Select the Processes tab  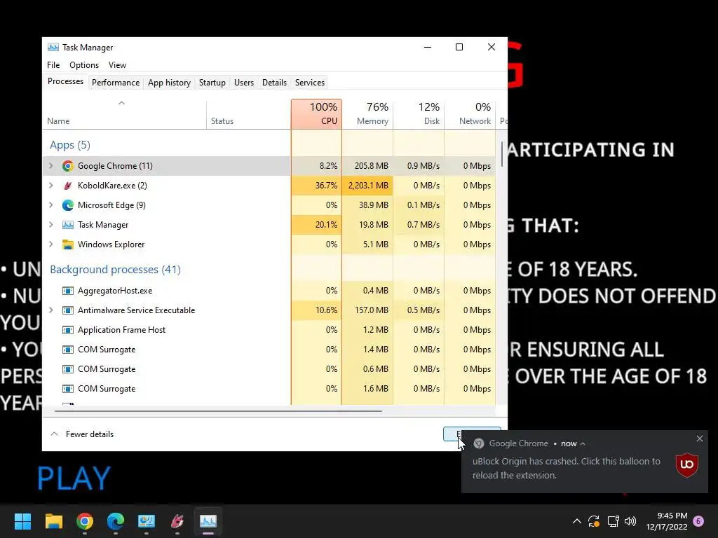(65, 81)
